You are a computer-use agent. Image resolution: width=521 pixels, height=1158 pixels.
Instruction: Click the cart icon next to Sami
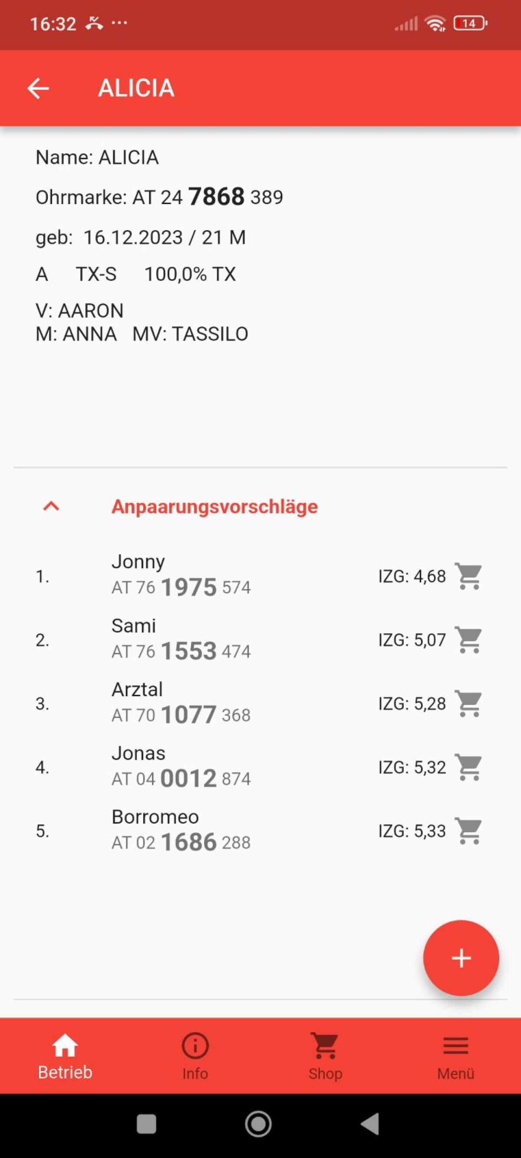[468, 640]
